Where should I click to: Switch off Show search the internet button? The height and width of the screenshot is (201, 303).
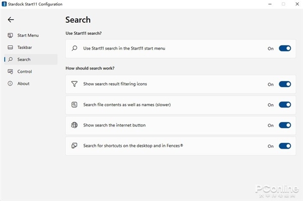point(285,125)
